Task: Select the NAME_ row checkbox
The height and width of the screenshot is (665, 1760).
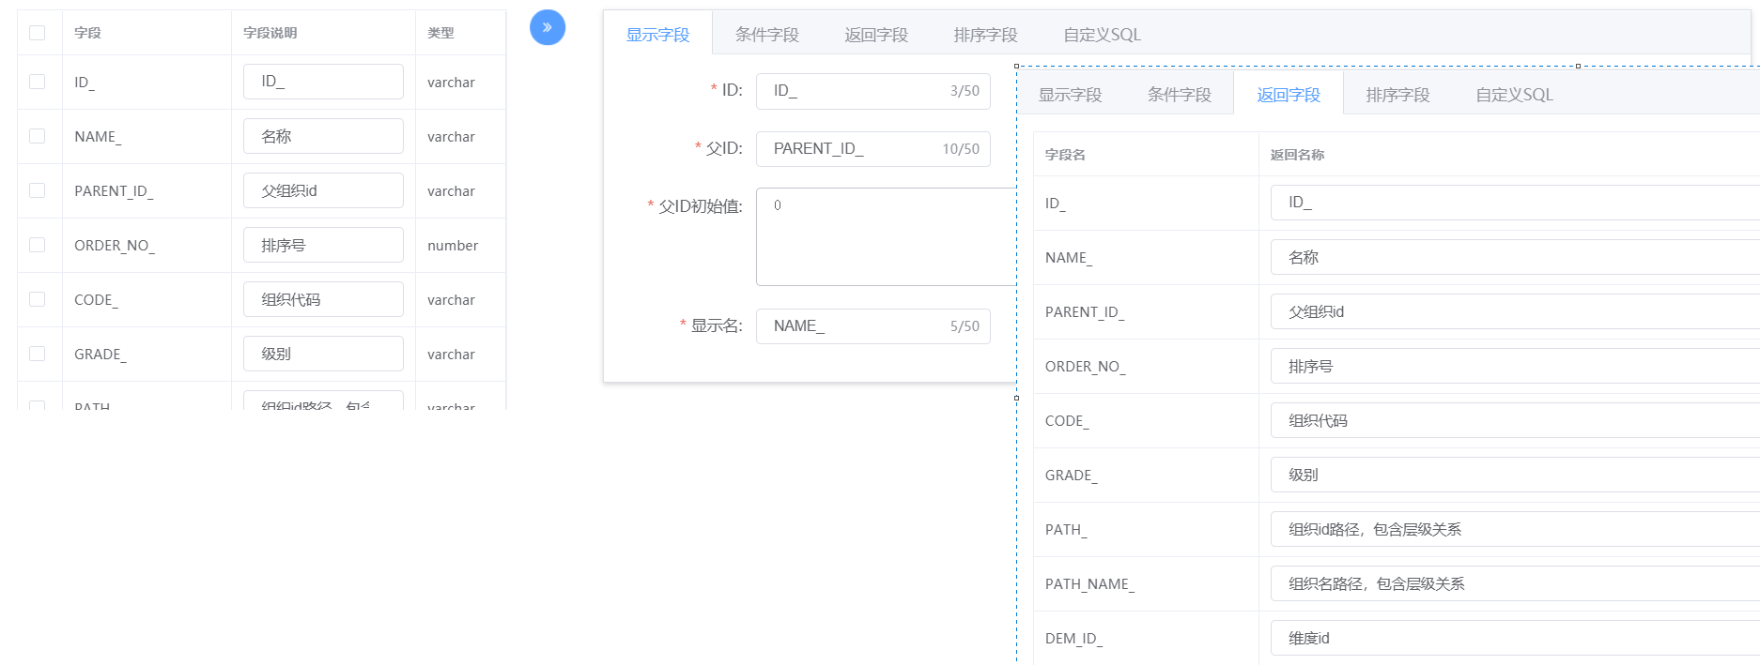Action: click(x=38, y=136)
